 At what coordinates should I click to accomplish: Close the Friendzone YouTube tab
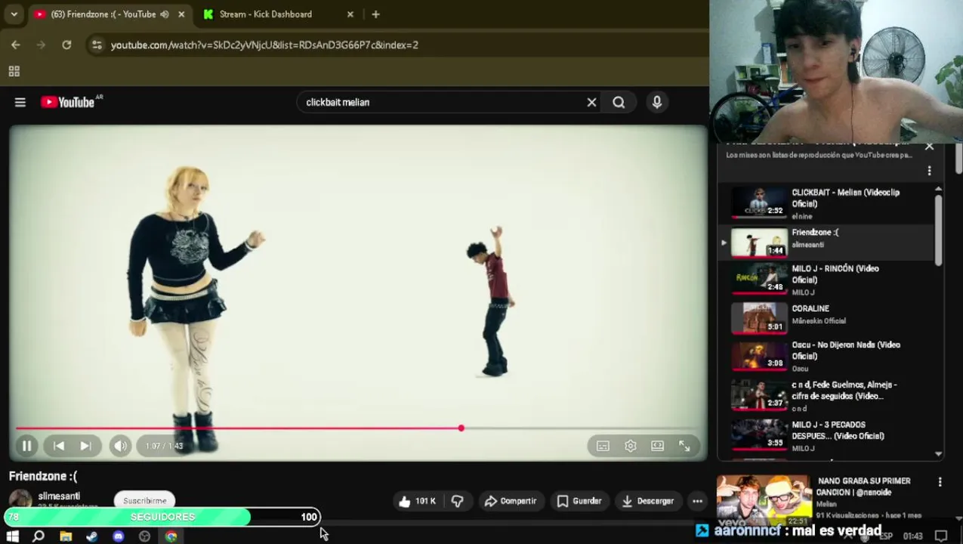pos(181,14)
